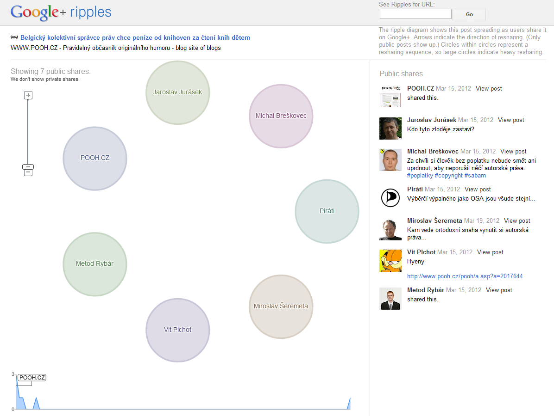Click POOH.CZ avatar thumbnail in Public shares
The image size is (554, 416).
[390, 97]
